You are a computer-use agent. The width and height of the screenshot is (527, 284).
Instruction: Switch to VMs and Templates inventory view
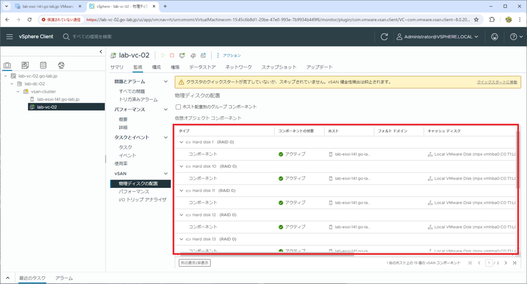point(25,65)
